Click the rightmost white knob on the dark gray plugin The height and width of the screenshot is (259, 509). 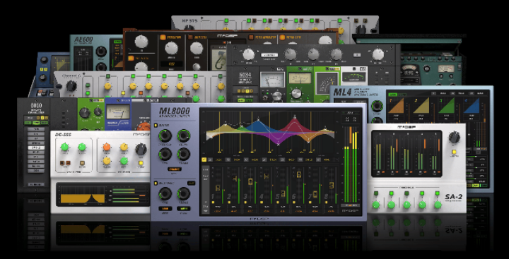(x=378, y=54)
